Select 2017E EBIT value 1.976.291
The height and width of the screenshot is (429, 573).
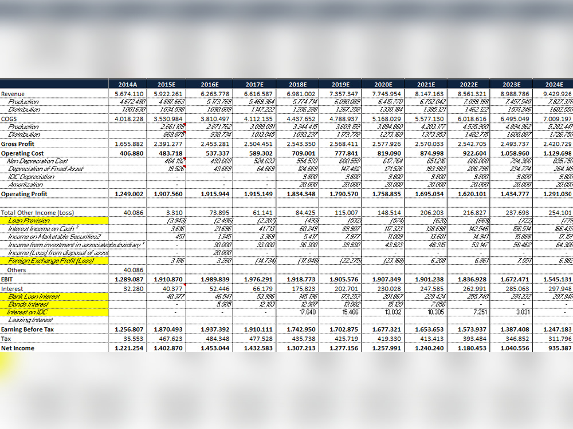coord(258,280)
